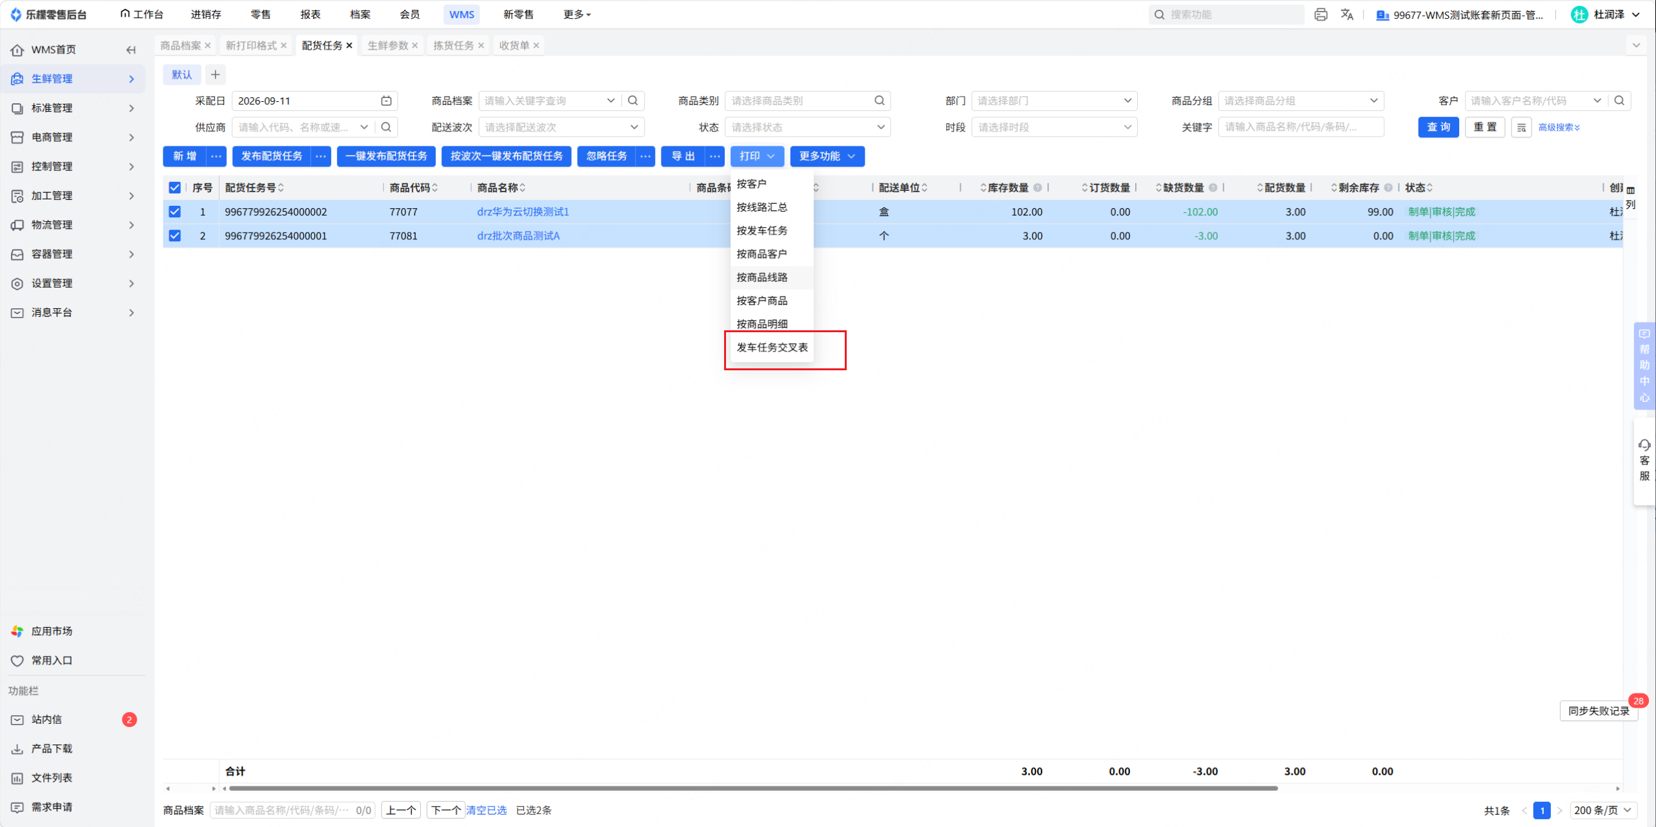Expand the 200 条/页 page size selector
Screen dimensions: 1656x827
(x=1602, y=810)
